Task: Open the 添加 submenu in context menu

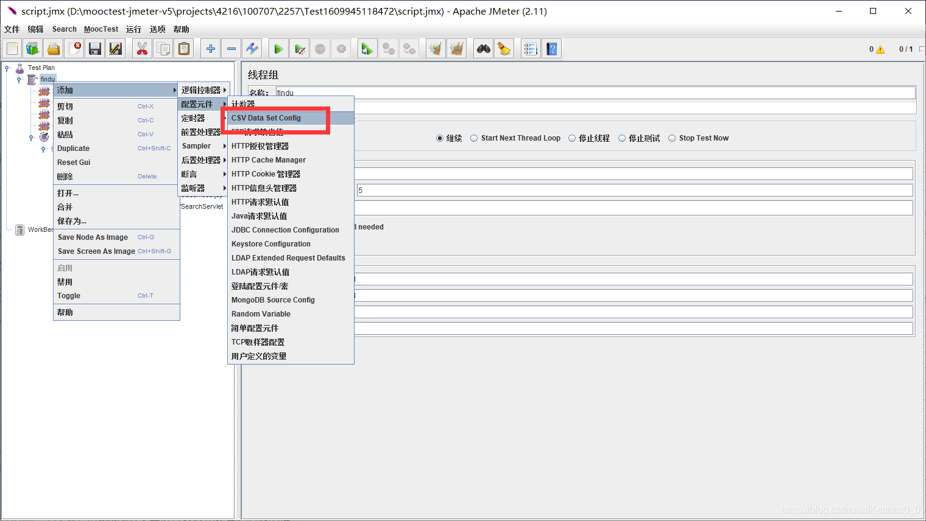Action: tap(116, 90)
